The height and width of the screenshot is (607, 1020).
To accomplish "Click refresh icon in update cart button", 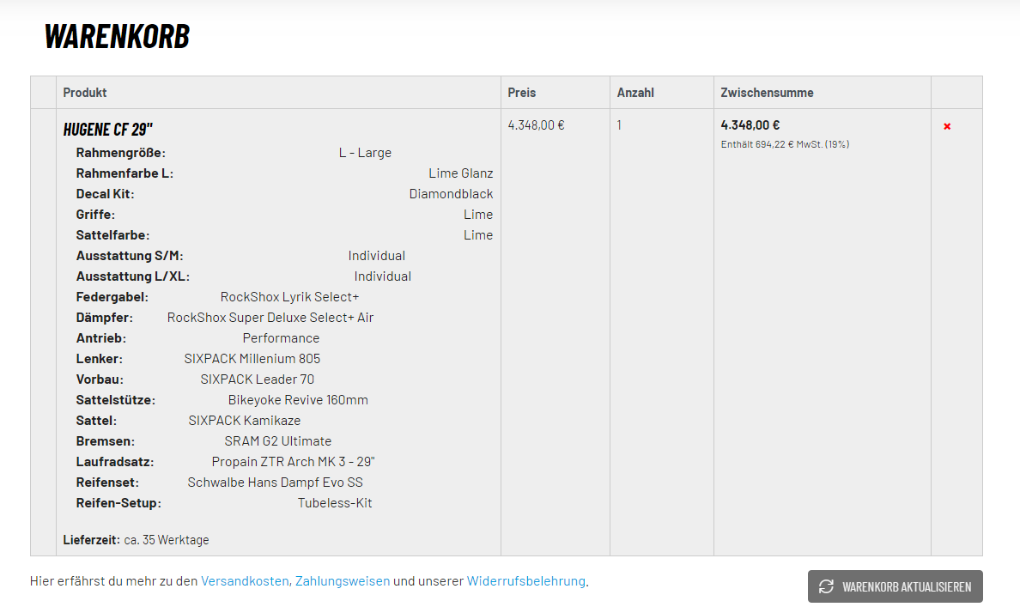I will tap(826, 586).
